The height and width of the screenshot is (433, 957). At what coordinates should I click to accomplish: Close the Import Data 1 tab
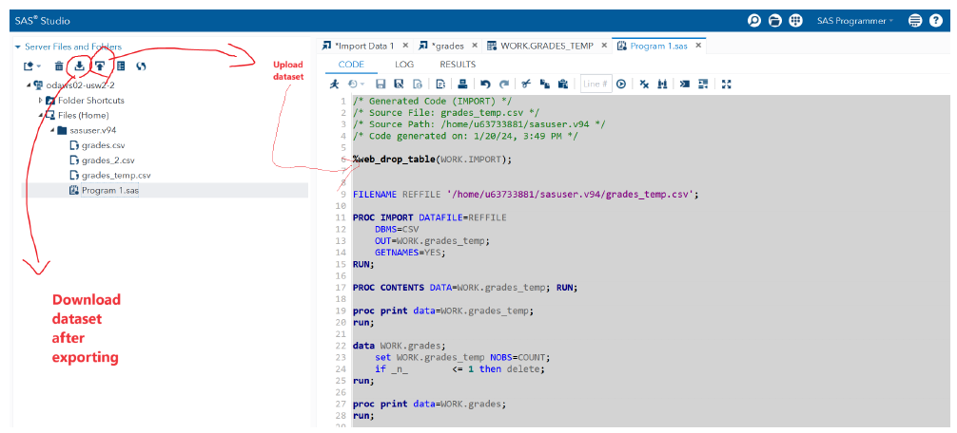(x=405, y=46)
